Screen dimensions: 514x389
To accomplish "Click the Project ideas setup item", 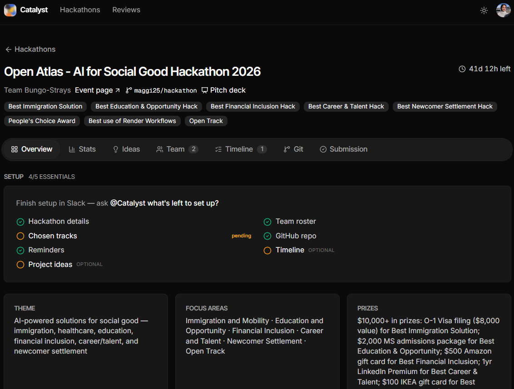I will point(50,265).
